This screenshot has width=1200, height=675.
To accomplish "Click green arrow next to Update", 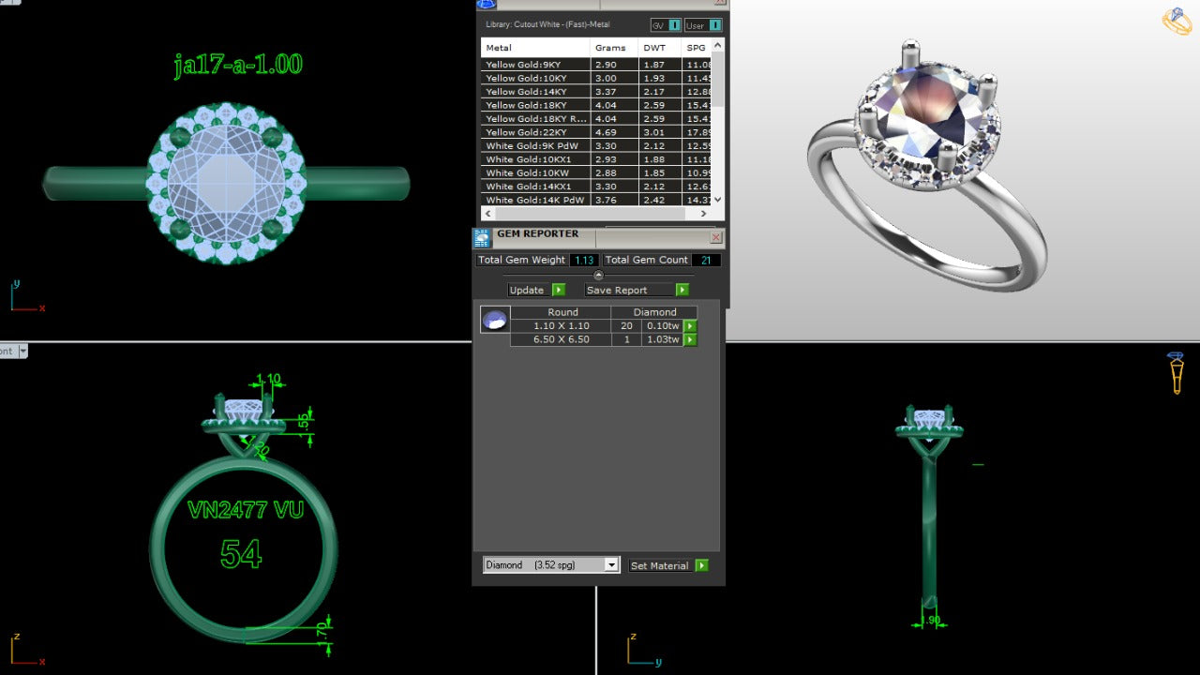I will (x=559, y=290).
